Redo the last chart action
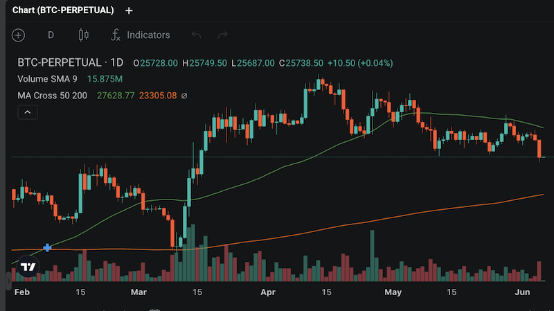The image size is (554, 311). pos(222,35)
